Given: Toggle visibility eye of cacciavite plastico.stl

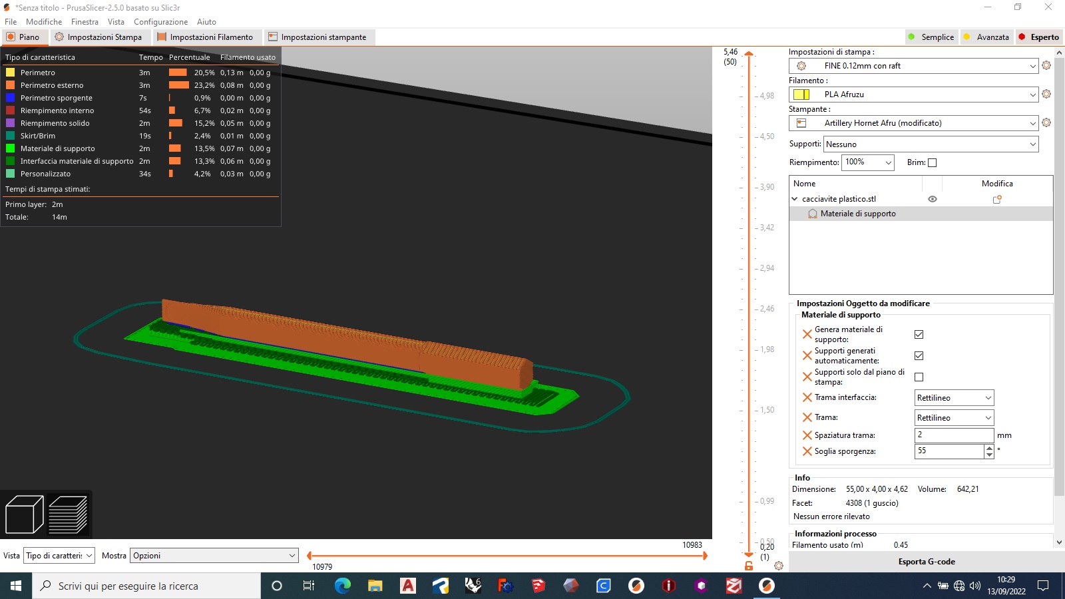Looking at the screenshot, I should click(x=933, y=199).
